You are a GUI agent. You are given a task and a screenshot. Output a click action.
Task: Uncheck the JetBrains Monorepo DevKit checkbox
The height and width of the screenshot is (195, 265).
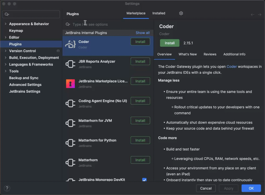pyautogui.click(x=144, y=180)
